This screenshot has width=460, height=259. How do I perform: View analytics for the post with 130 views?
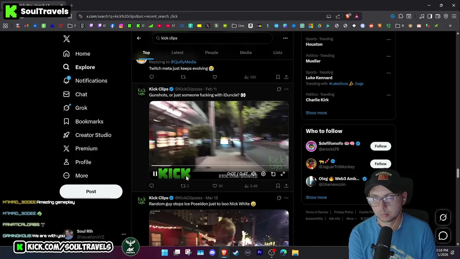[250, 77]
